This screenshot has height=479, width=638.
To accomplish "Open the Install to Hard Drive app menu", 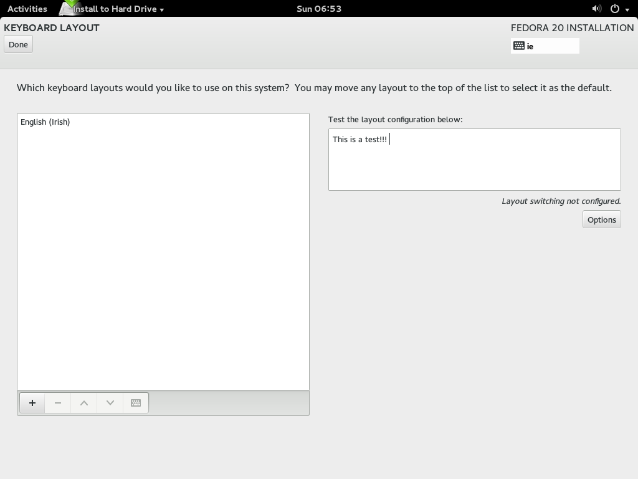I will 118,9.
